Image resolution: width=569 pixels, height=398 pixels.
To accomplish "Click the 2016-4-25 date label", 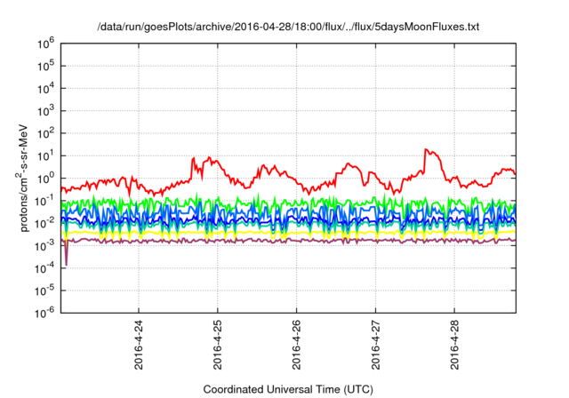I will click(217, 345).
